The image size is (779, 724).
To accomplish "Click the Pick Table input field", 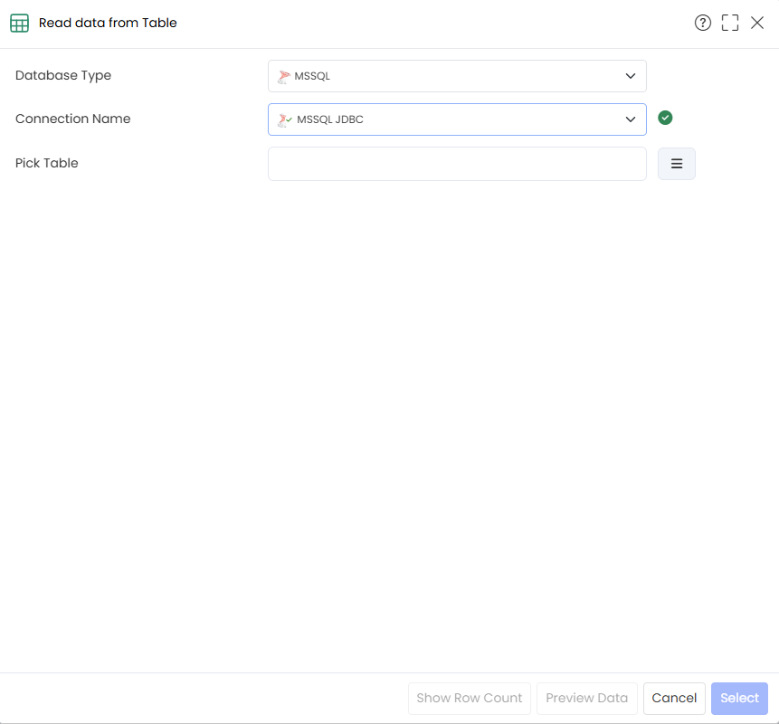I will 457,164.
